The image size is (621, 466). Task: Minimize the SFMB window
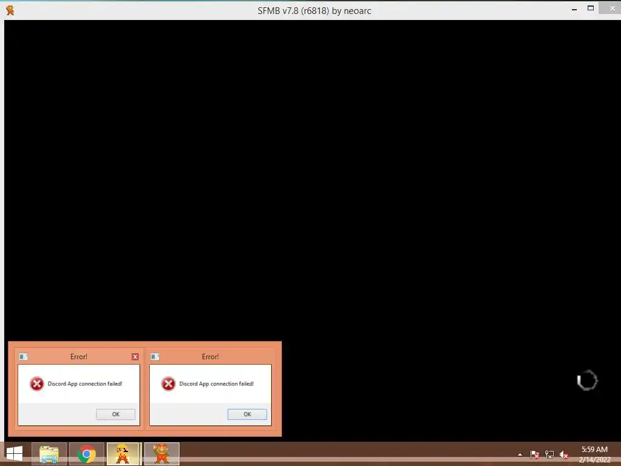pos(574,9)
